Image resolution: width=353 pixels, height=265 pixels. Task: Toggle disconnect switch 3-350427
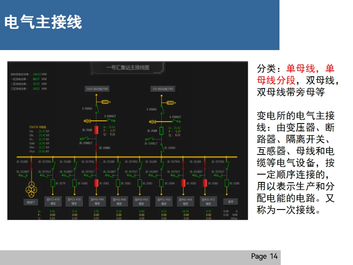tap(110, 120)
